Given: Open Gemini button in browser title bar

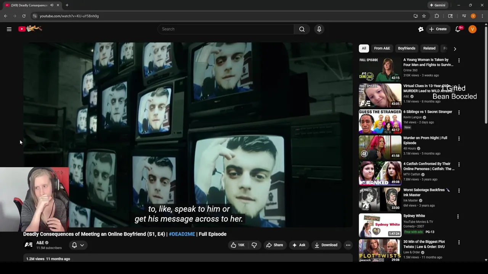Looking at the screenshot, I should pos(437,5).
